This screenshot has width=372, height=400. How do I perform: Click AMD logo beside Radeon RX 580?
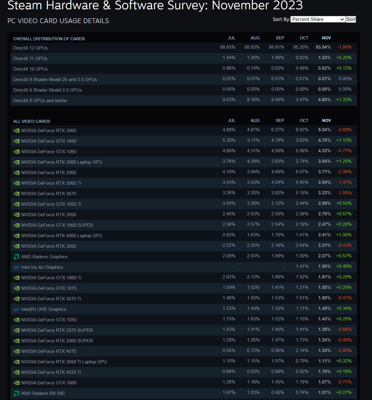tap(16, 393)
